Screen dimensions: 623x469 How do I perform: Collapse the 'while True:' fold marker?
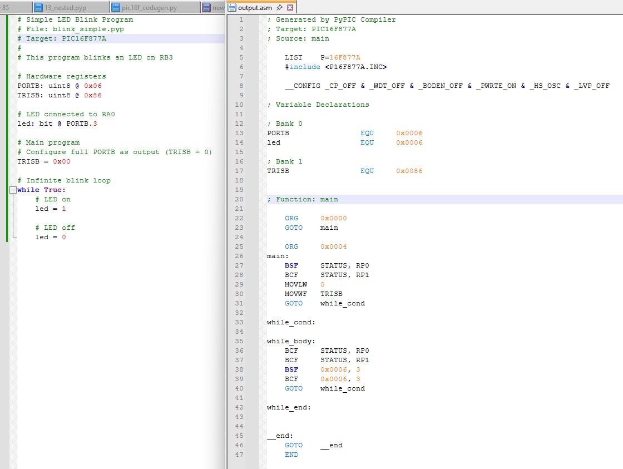13,190
